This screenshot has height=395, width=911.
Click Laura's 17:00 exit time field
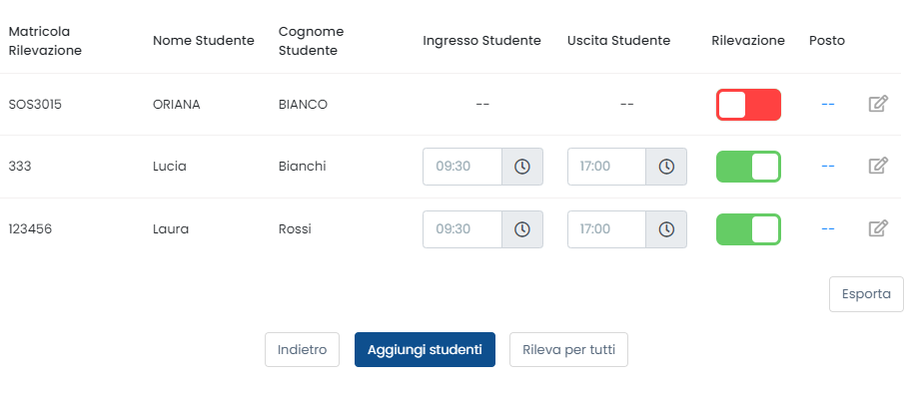tap(606, 229)
